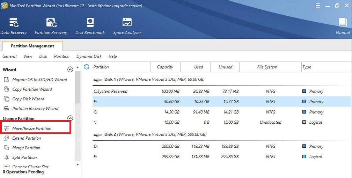Screen dimensions: 352x178
Task: Open the Space Analyzer tool
Action: 127,26
